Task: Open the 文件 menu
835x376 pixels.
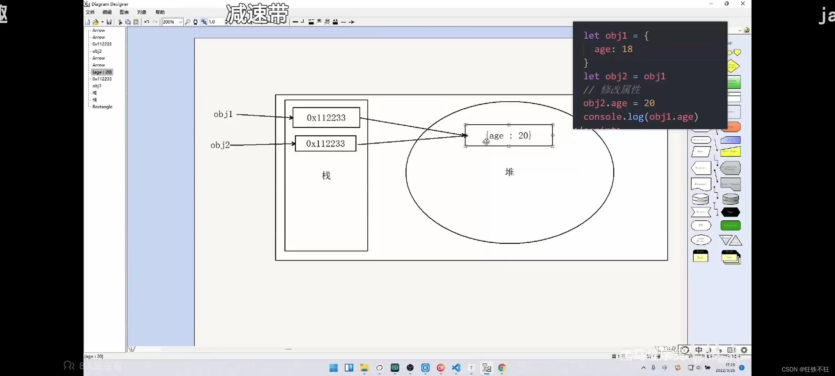Action: pyautogui.click(x=90, y=12)
